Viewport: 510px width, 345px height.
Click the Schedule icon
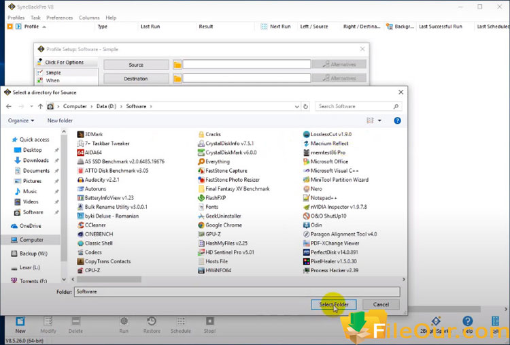(x=181, y=322)
